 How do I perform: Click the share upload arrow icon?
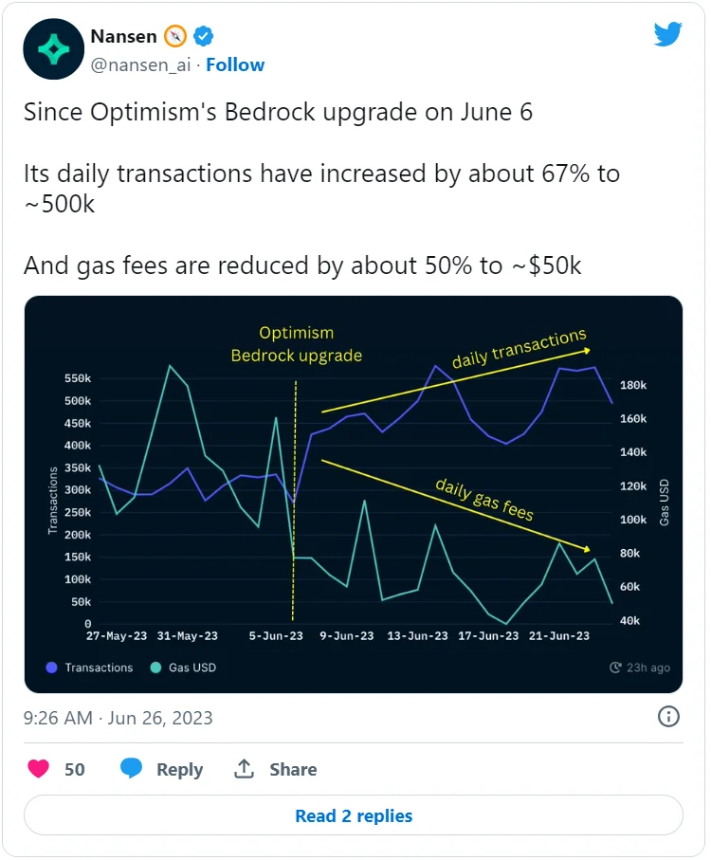click(244, 769)
